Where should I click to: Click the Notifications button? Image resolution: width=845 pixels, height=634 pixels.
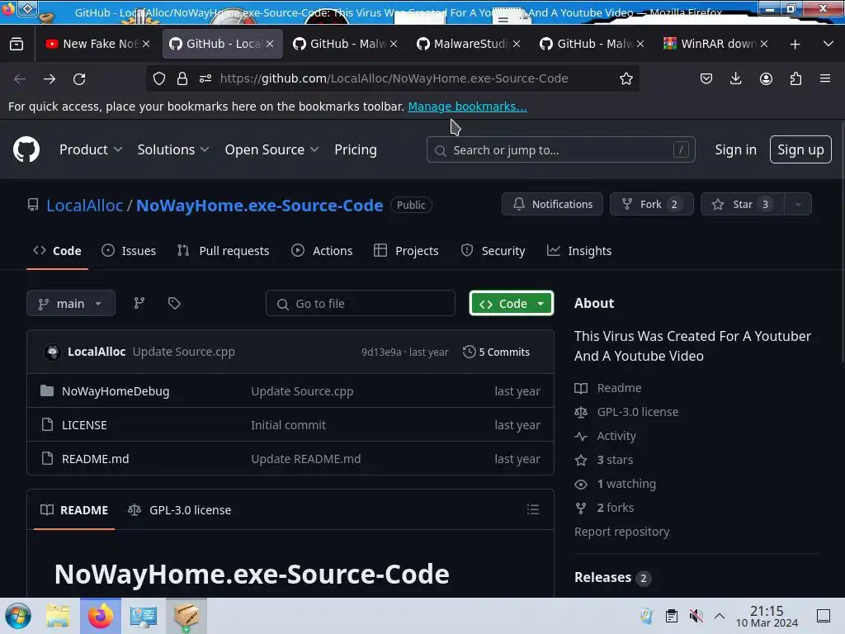[x=552, y=205]
